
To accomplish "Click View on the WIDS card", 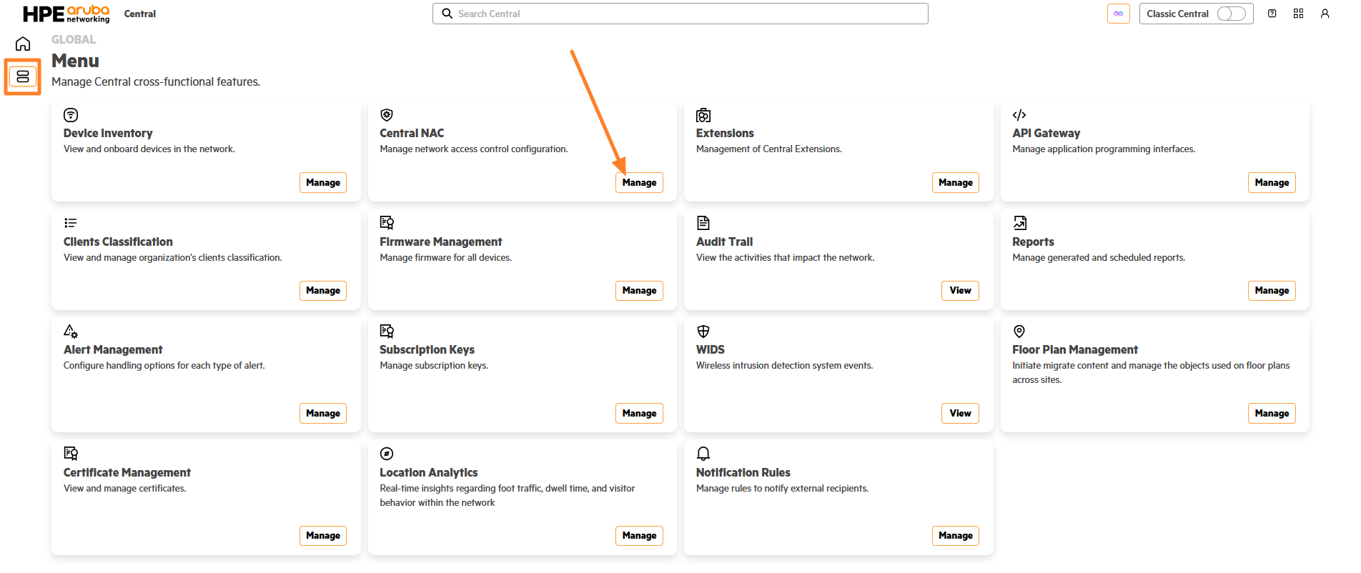I will 960,414.
